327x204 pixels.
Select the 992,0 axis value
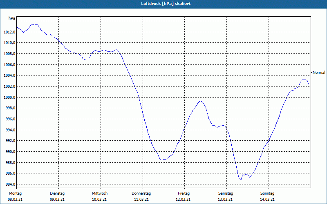(10, 141)
